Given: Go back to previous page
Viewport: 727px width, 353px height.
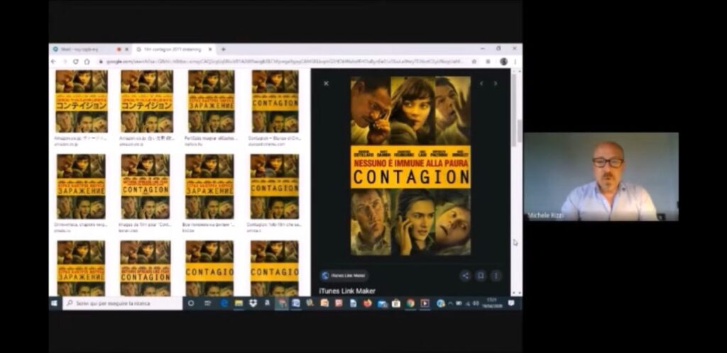Looking at the screenshot, I should pos(54,62).
